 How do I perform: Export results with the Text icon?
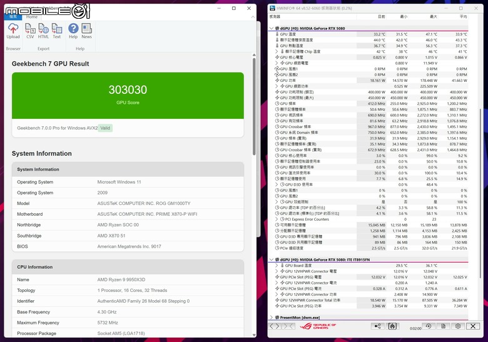tap(57, 29)
